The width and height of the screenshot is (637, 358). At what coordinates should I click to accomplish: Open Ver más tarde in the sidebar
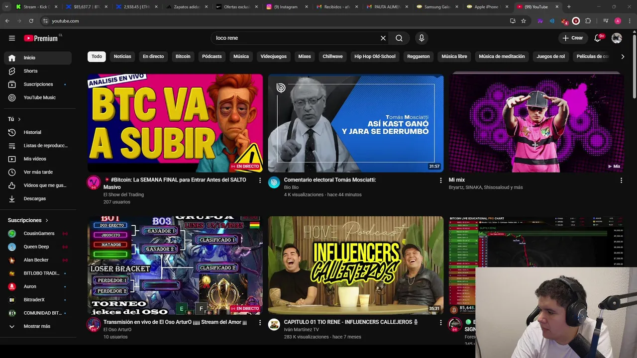tap(38, 172)
